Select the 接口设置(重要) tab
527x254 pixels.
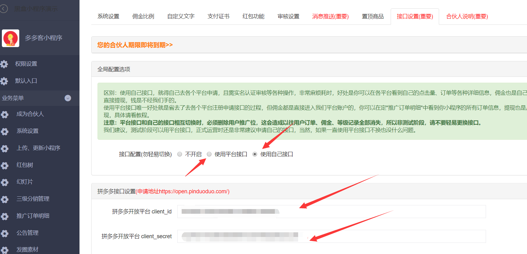415,16
